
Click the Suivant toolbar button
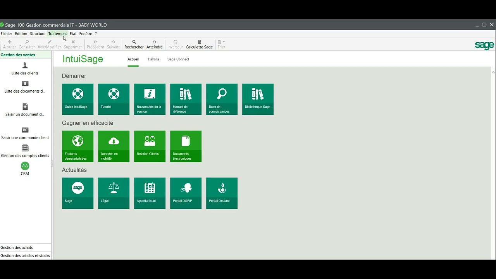(x=113, y=44)
